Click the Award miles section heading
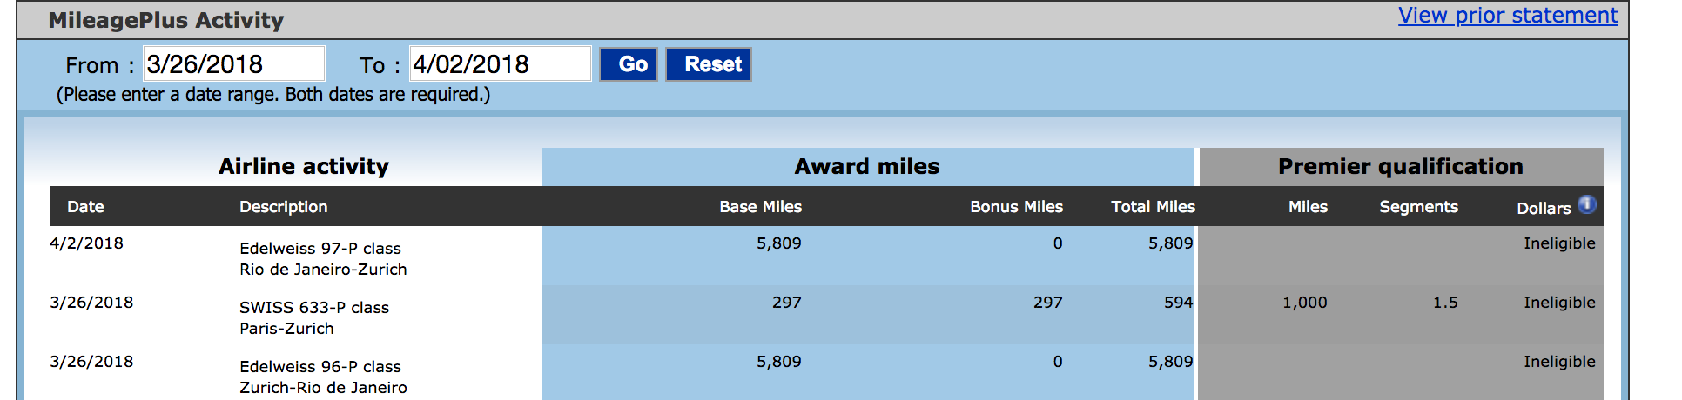Screen dimensions: 1682x400 pos(867,167)
